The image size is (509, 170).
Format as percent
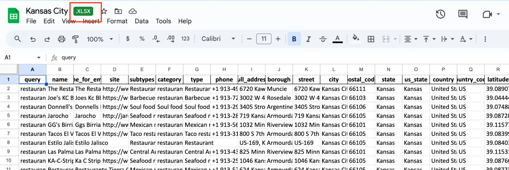tap(142, 39)
